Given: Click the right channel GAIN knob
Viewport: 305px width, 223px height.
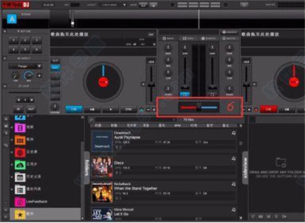Looking at the screenshot, I should (x=212, y=47).
